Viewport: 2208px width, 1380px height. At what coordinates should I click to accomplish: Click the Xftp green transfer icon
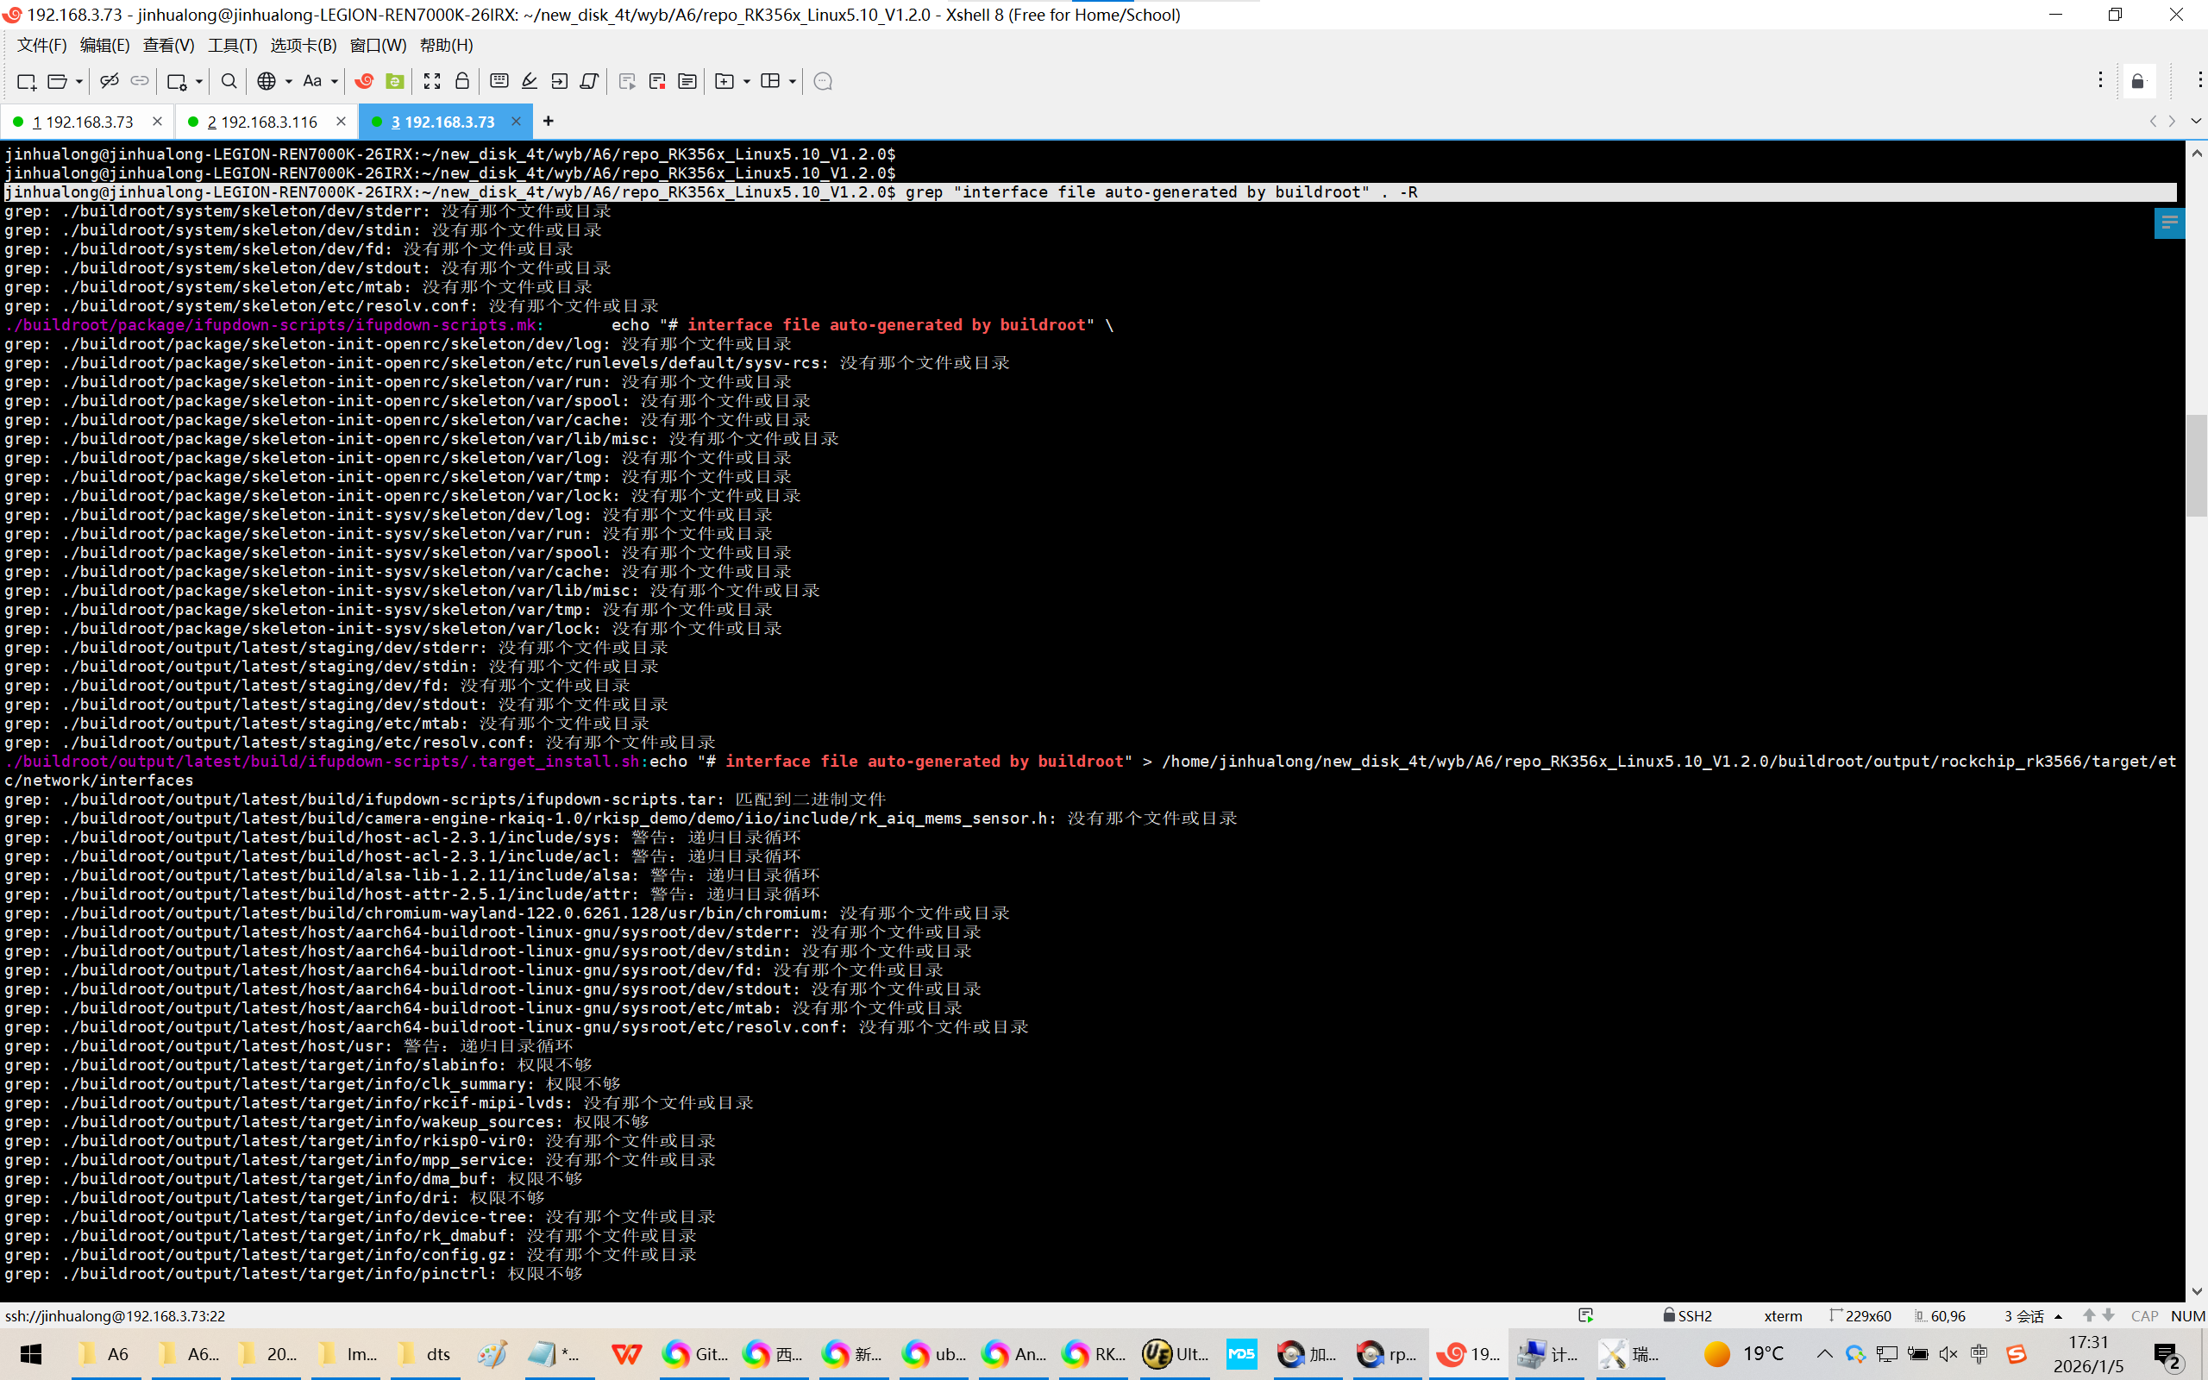[x=394, y=81]
